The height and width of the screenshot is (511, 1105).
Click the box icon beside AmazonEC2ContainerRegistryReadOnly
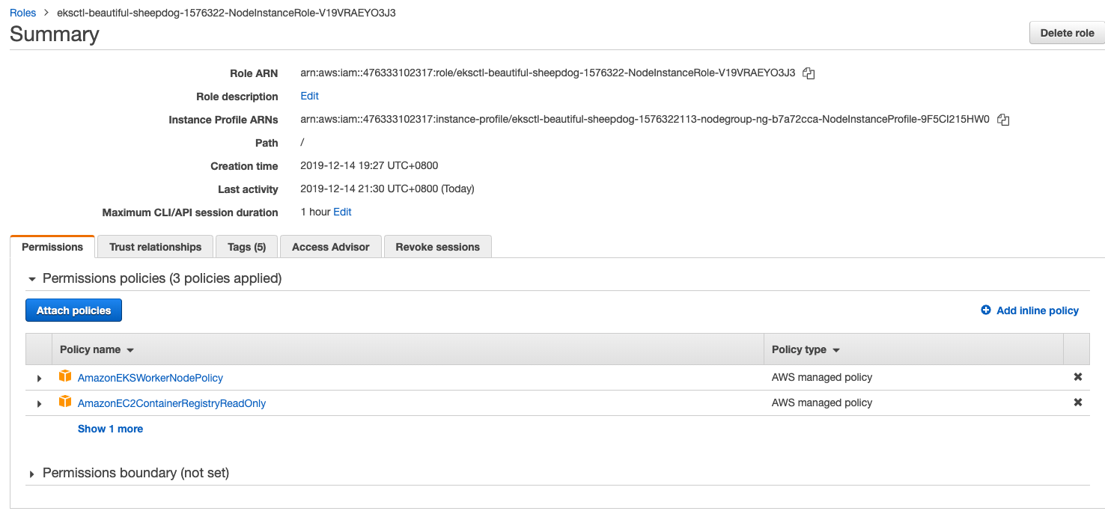point(65,402)
